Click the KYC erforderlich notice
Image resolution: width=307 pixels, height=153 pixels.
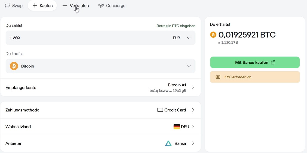click(255, 77)
